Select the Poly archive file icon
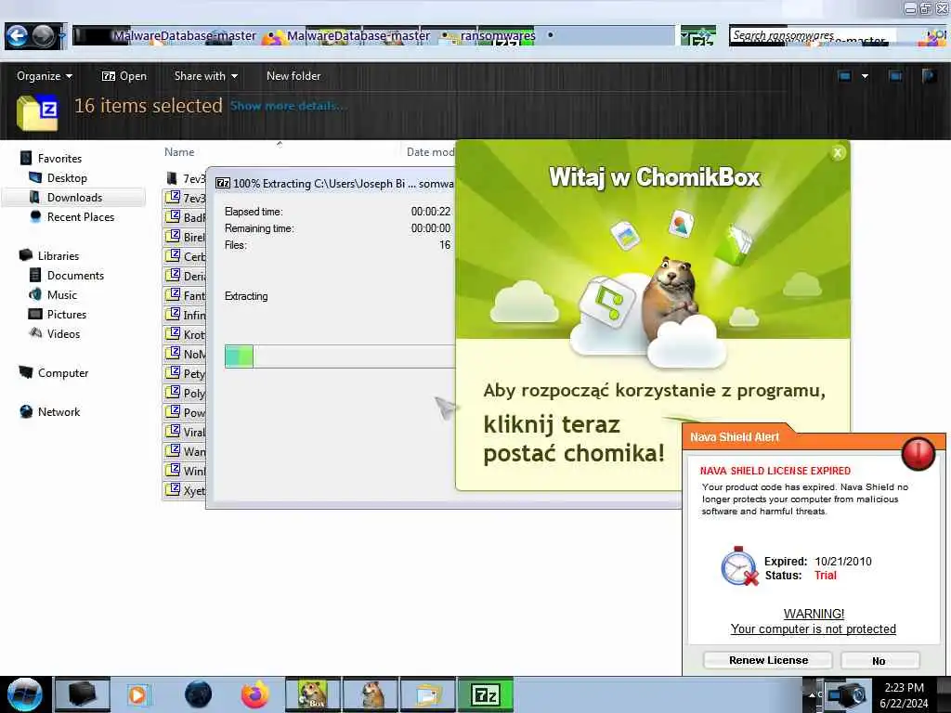The height and width of the screenshot is (713, 951). click(173, 393)
